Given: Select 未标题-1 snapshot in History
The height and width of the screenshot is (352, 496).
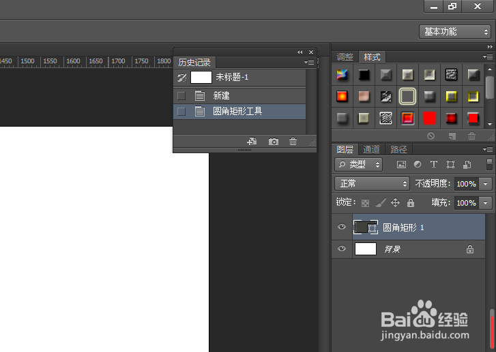Looking at the screenshot, I should [239, 78].
